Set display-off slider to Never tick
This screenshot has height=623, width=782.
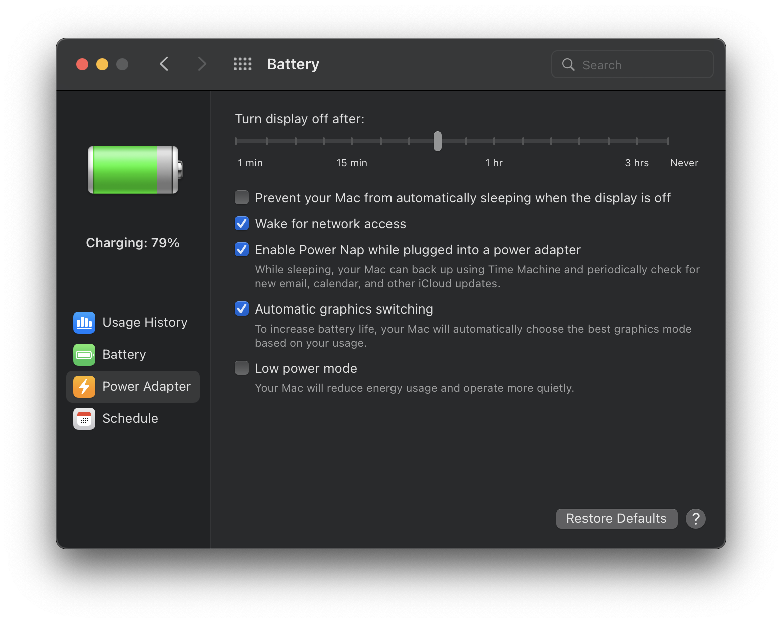[x=668, y=141]
